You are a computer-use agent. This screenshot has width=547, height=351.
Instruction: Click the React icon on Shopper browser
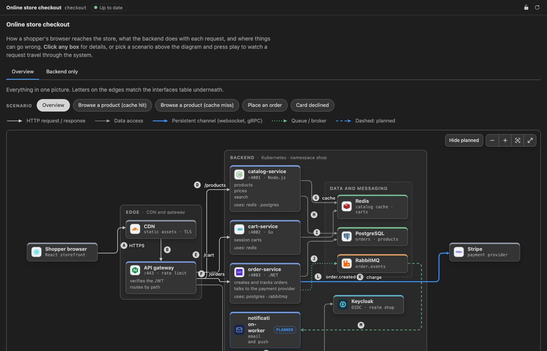(37, 252)
